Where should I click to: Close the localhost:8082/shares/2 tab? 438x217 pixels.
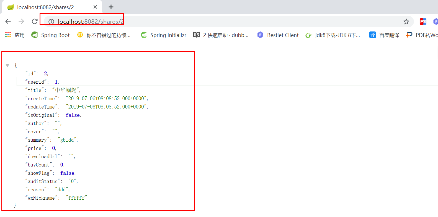[x=95, y=7]
